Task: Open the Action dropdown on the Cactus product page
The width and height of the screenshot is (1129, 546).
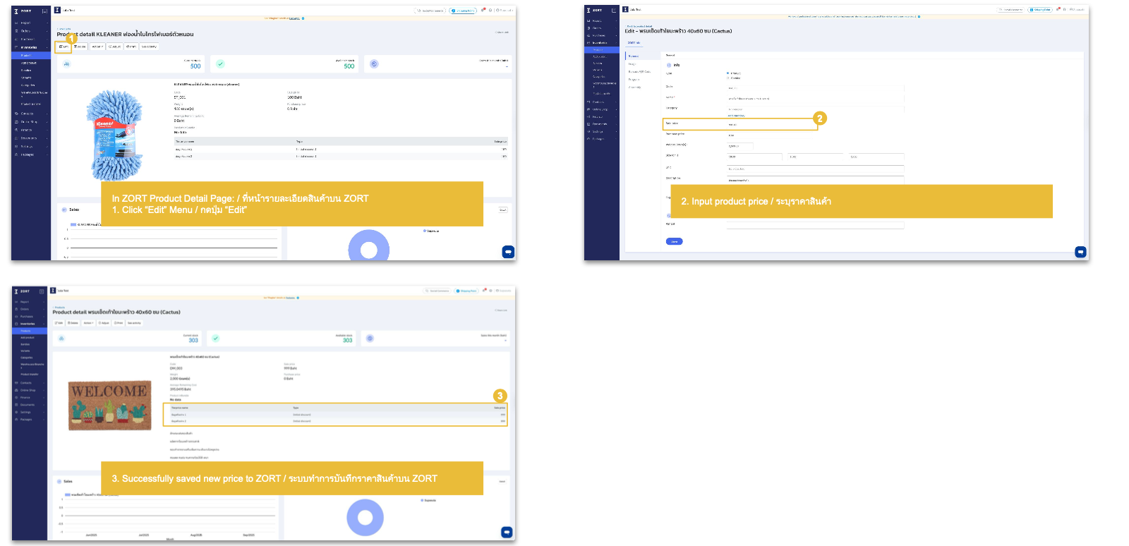Action: (x=88, y=323)
